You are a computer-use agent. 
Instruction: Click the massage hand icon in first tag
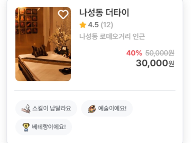click(x=26, y=108)
